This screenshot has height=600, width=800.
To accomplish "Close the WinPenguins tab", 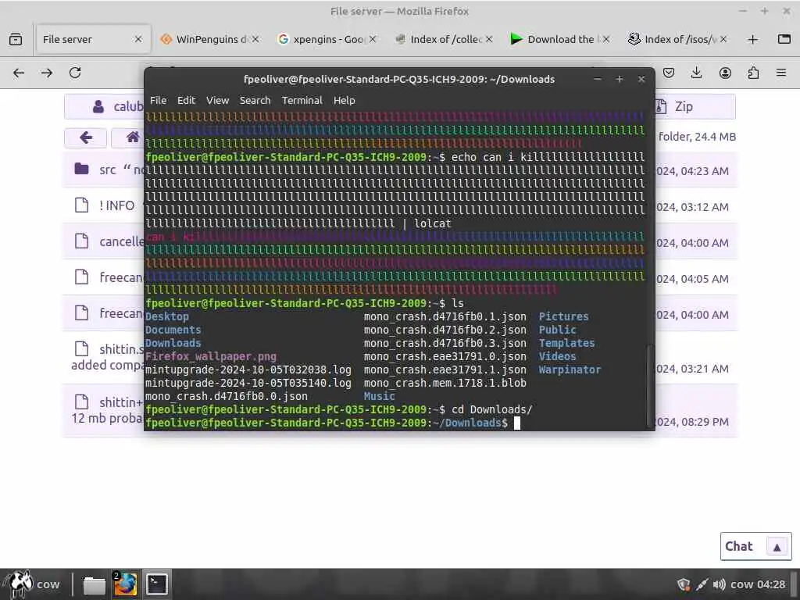I will point(255,39).
